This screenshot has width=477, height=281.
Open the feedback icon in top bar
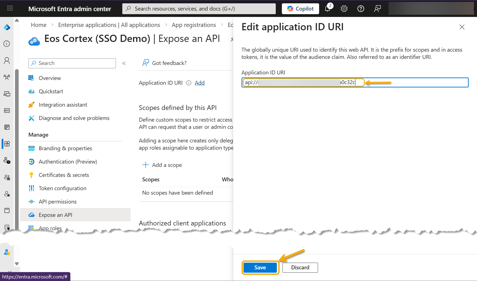(x=377, y=9)
